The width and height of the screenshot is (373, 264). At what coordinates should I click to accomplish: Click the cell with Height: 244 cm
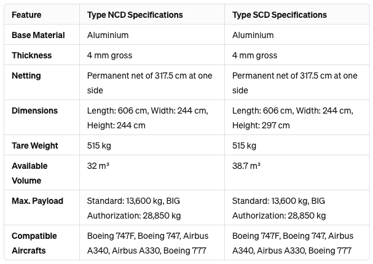pyautogui.click(x=152, y=117)
